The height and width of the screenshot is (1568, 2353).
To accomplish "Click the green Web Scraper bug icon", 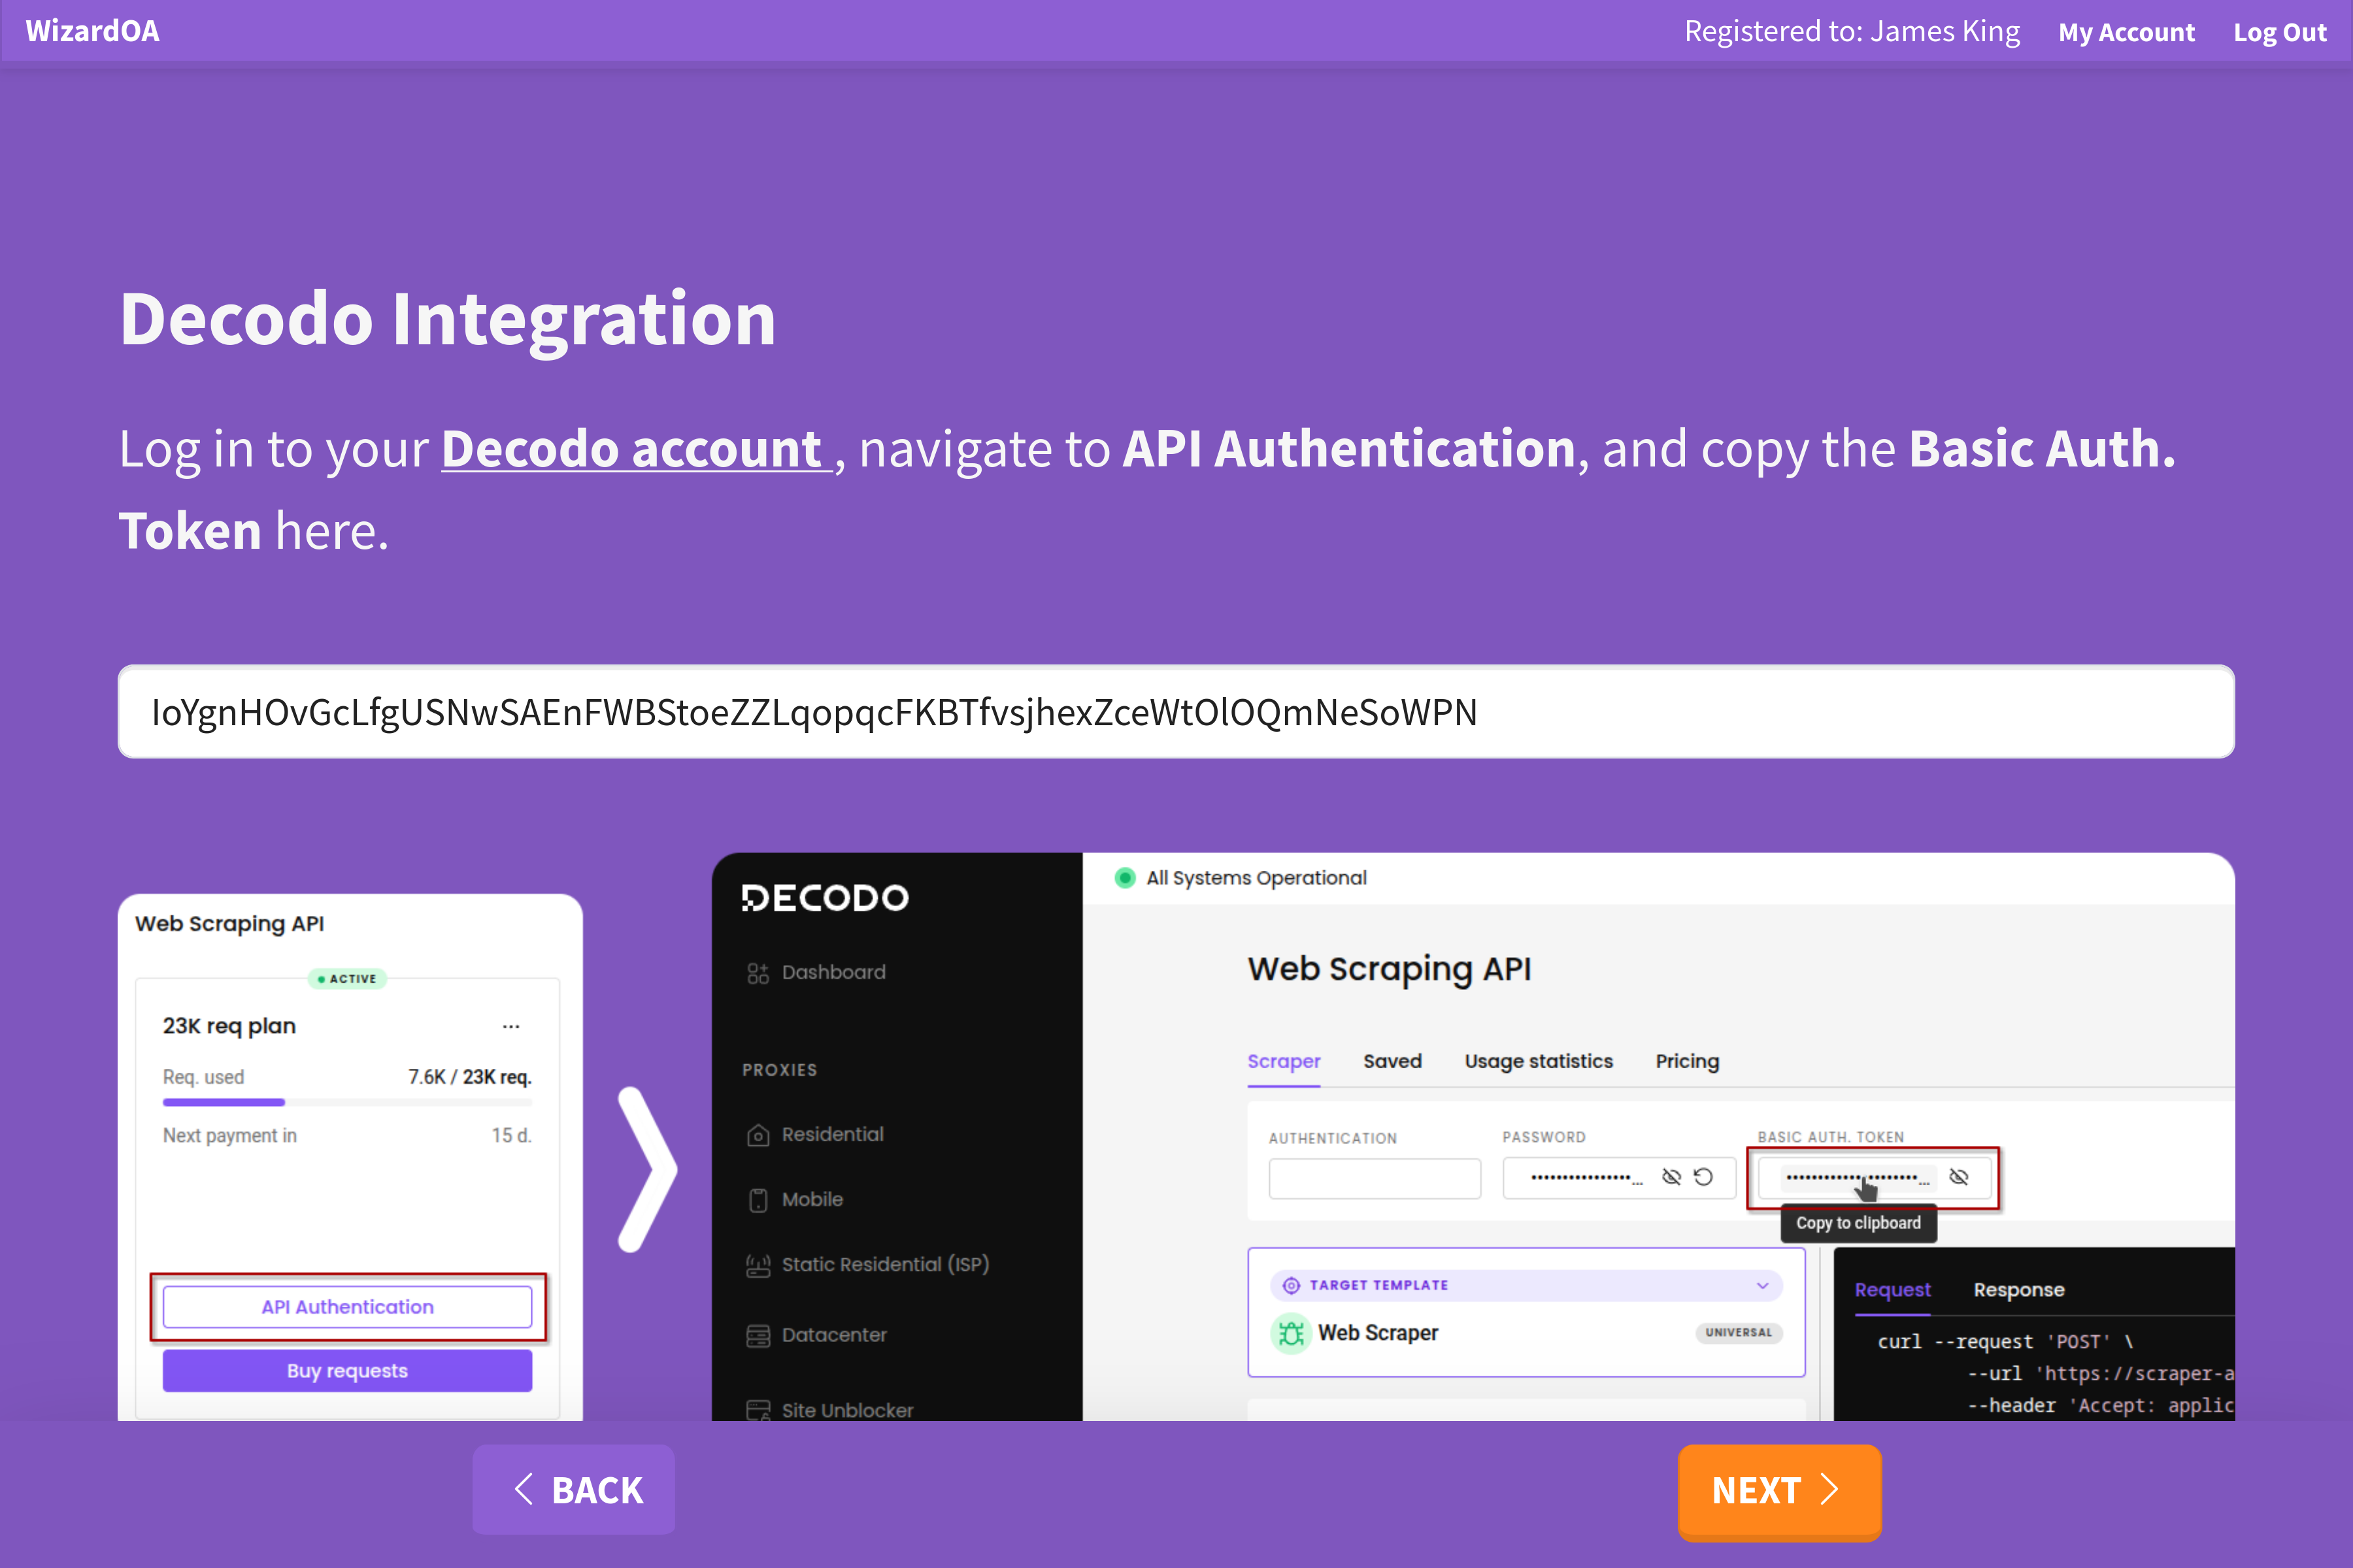I will pyautogui.click(x=1292, y=1333).
